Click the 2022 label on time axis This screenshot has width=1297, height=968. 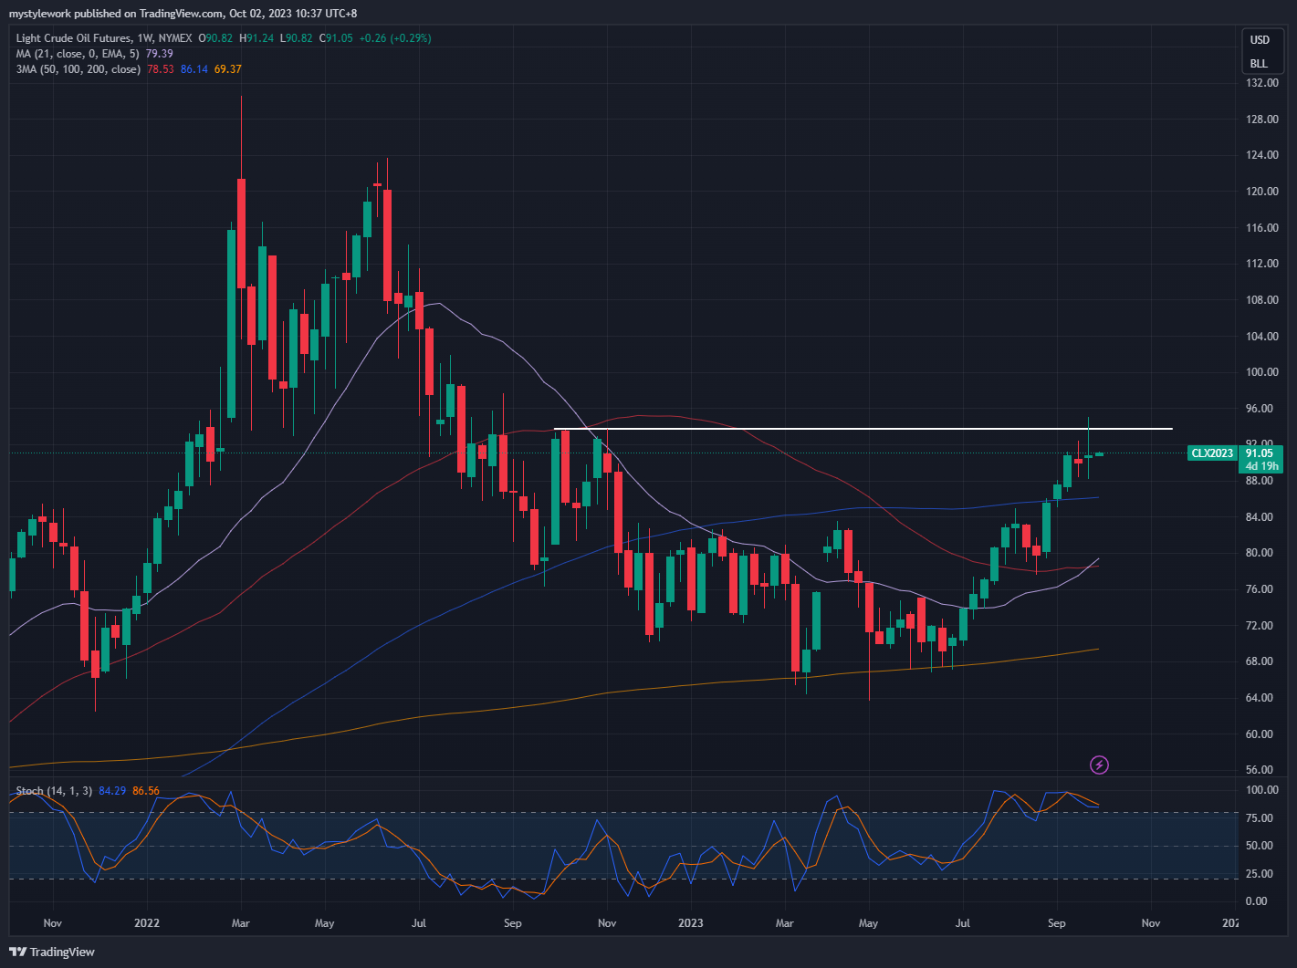pos(146,923)
